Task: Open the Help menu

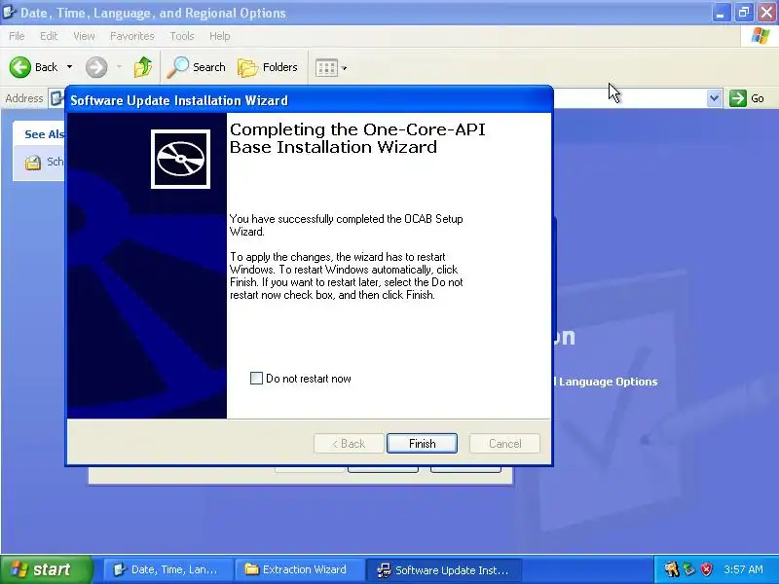Action: pyautogui.click(x=220, y=36)
